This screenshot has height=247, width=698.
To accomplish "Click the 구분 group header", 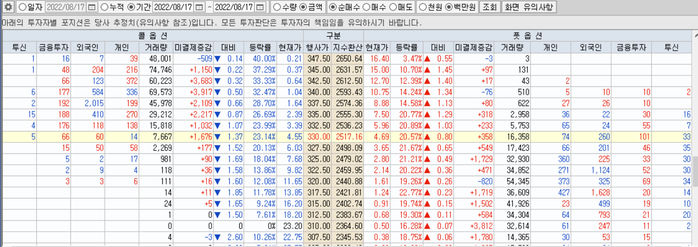I will click(333, 36).
